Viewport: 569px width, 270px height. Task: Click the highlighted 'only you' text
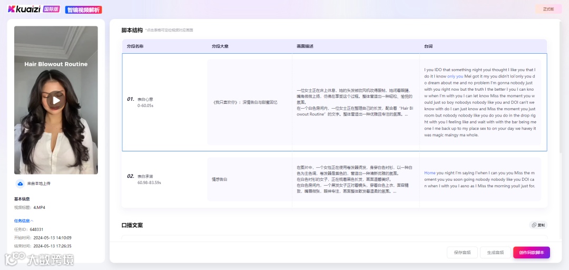pyautogui.click(x=455, y=76)
